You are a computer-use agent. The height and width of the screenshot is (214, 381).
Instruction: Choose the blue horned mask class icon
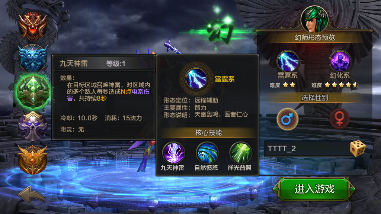pos(33,58)
